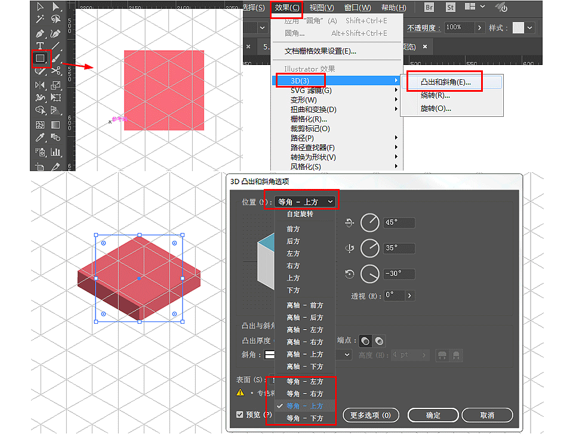Open the 视图(V) menu
Viewport: 573px width, 437px height.
pos(321,8)
